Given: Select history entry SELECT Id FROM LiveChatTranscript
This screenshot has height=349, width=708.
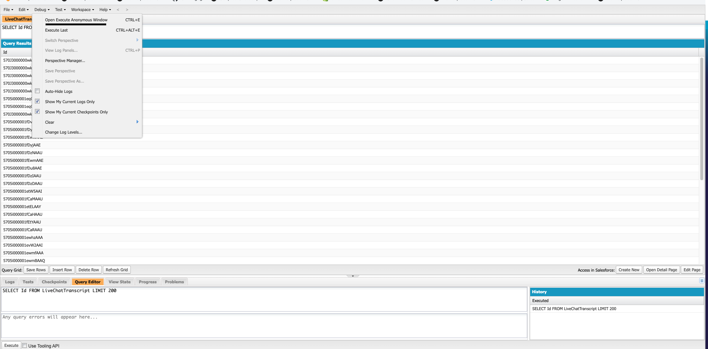Looking at the screenshot, I should tap(617, 309).
